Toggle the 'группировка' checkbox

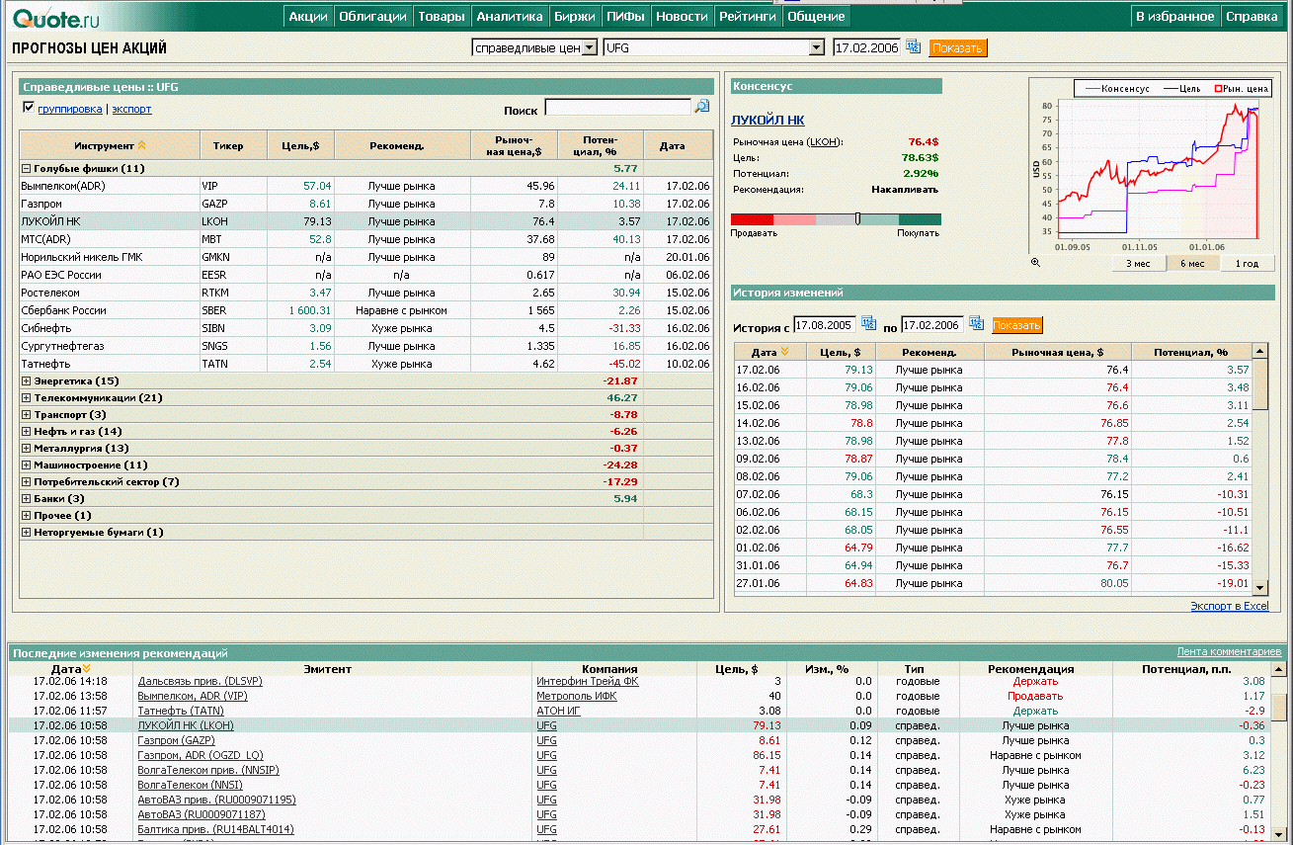pos(27,108)
